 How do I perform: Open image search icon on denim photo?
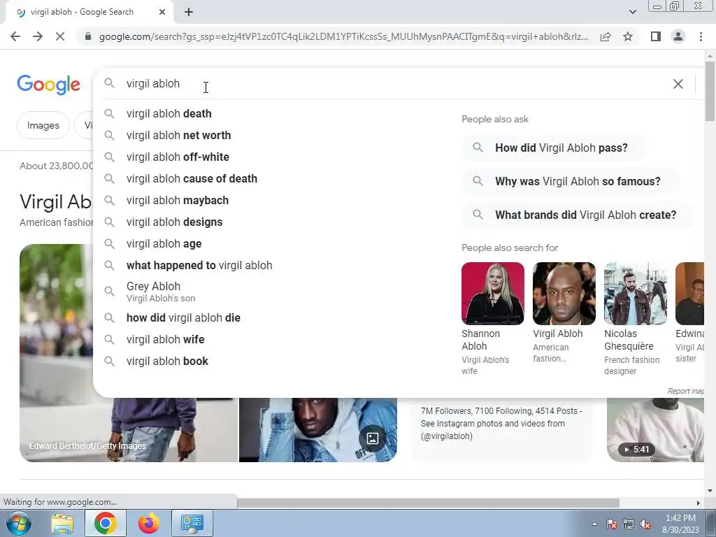tap(373, 438)
